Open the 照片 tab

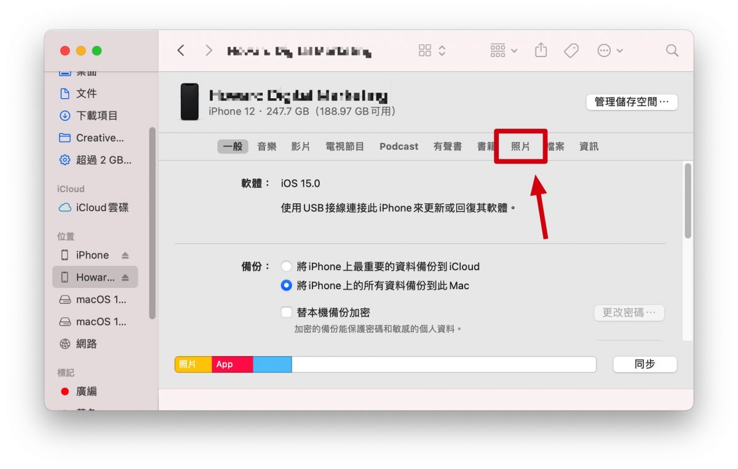[x=520, y=146]
